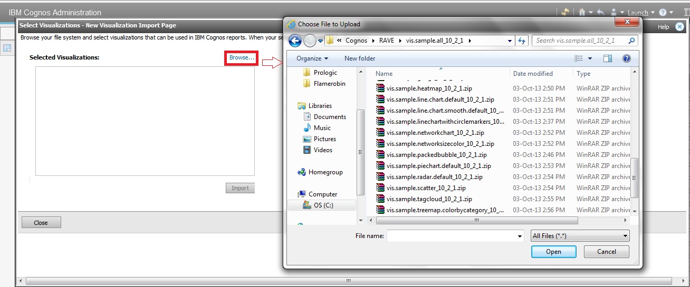Click the blue help icon in file dialog

[627, 58]
